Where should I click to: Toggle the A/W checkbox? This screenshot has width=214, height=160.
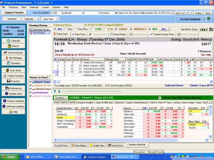pos(105,29)
